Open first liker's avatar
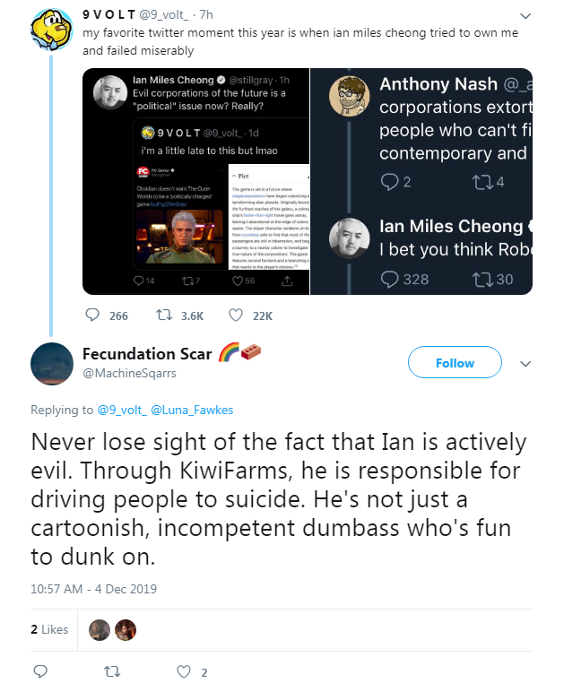This screenshot has height=683, width=564. [100, 630]
